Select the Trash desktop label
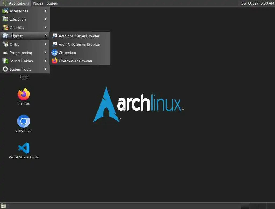The width and height of the screenshot is (275, 209). (x=24, y=77)
